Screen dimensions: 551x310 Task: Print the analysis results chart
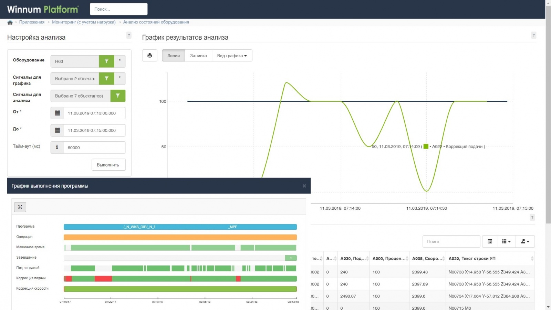[150, 56]
